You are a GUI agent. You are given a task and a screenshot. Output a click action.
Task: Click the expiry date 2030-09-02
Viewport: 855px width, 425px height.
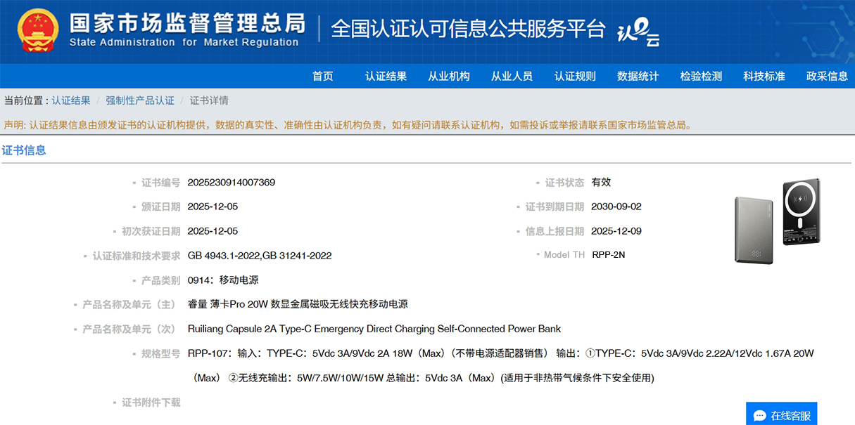[616, 207]
